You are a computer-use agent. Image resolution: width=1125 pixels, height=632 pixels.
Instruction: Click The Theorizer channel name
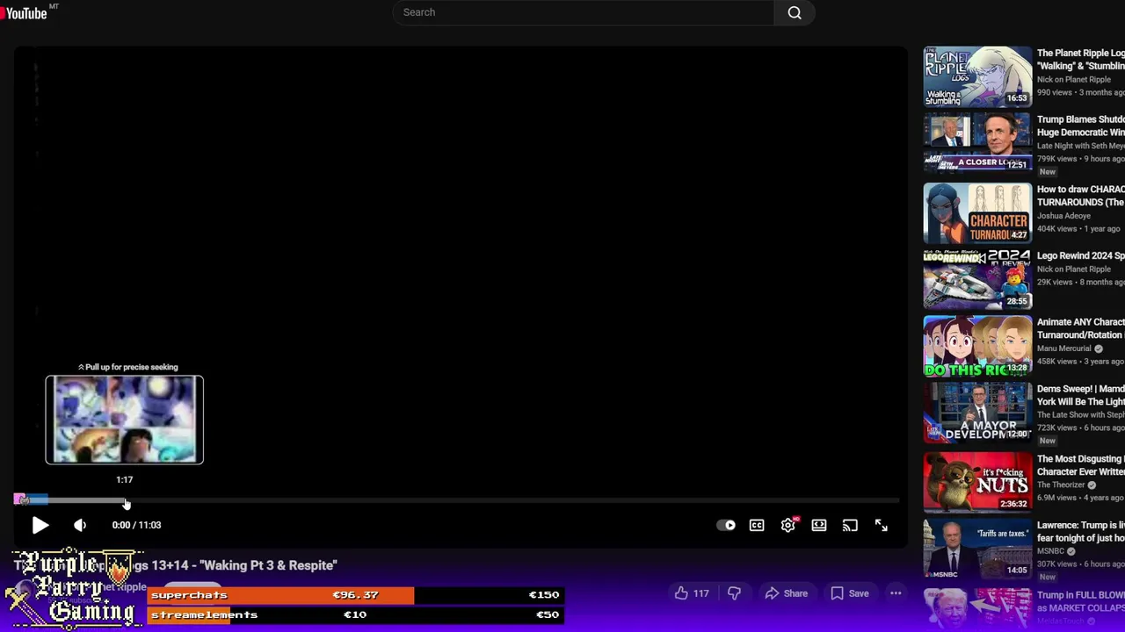1061,485
